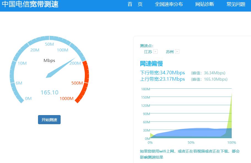The width and height of the screenshot is (251, 163).
Task: Click the 500M mark on the gauge
Action: [x=77, y=83]
